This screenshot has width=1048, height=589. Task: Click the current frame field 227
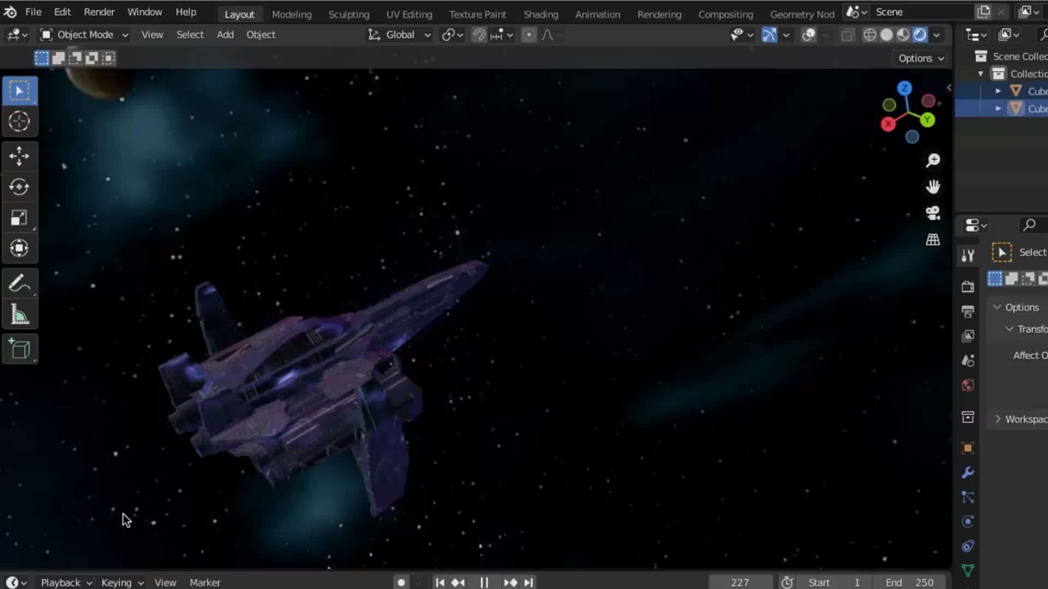(740, 582)
